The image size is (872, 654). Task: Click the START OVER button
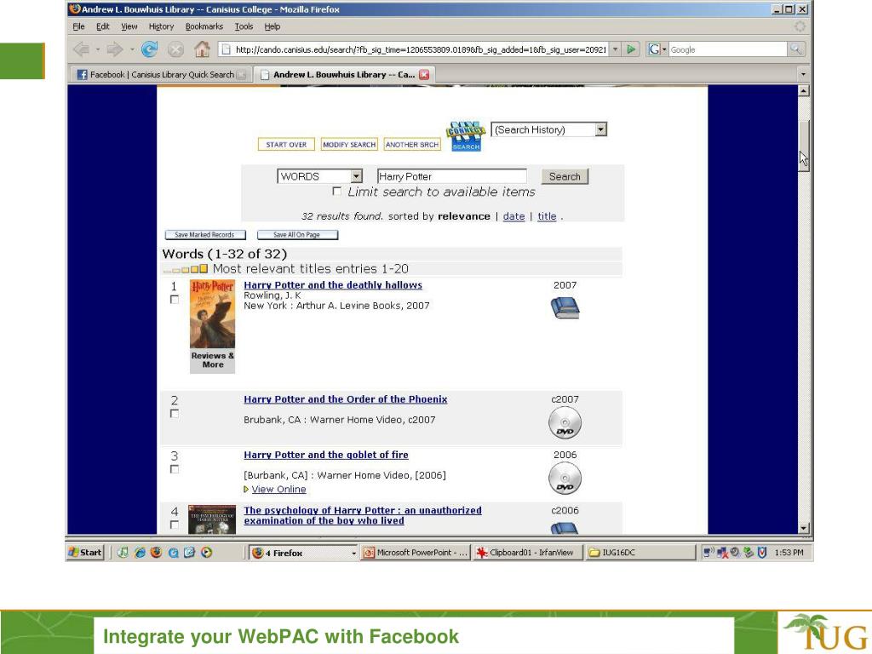click(286, 145)
